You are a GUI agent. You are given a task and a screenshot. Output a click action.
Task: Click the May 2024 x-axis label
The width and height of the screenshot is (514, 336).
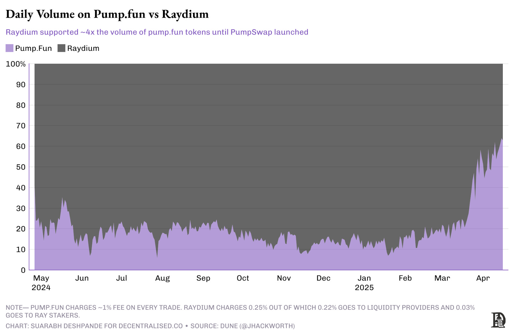tap(41, 282)
